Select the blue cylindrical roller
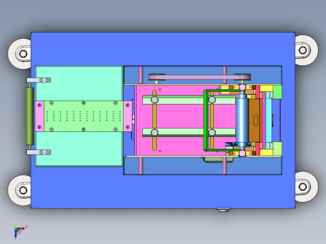The image size is (326, 244). [x=242, y=121]
